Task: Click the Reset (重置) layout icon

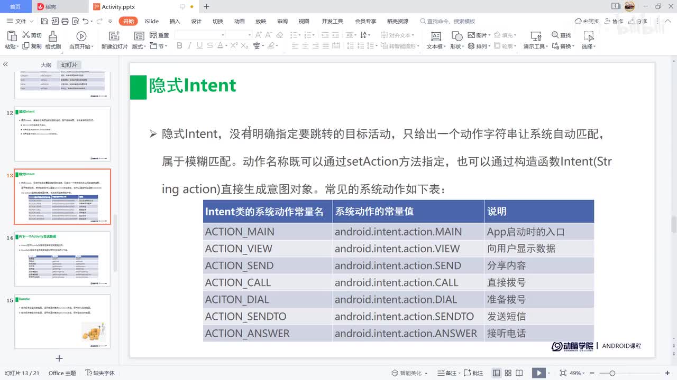Action: click(x=153, y=35)
